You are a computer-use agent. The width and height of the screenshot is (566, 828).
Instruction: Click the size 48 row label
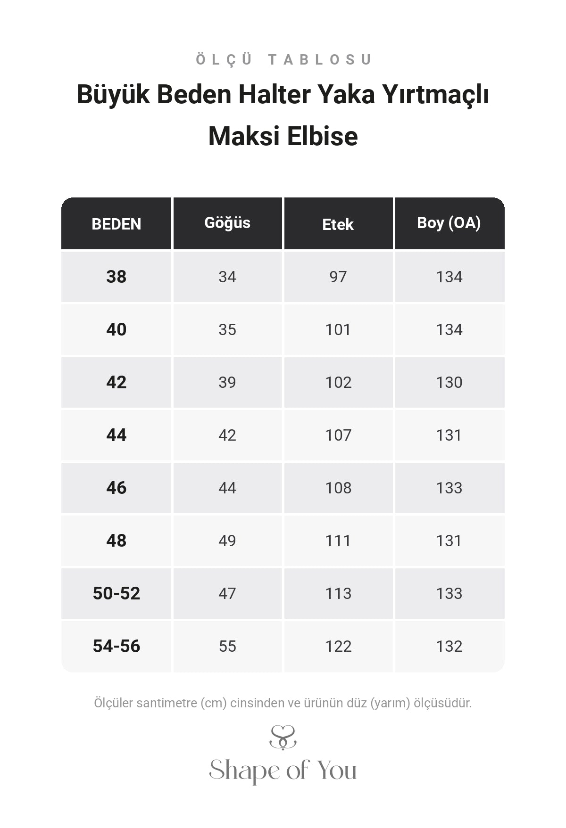116,541
